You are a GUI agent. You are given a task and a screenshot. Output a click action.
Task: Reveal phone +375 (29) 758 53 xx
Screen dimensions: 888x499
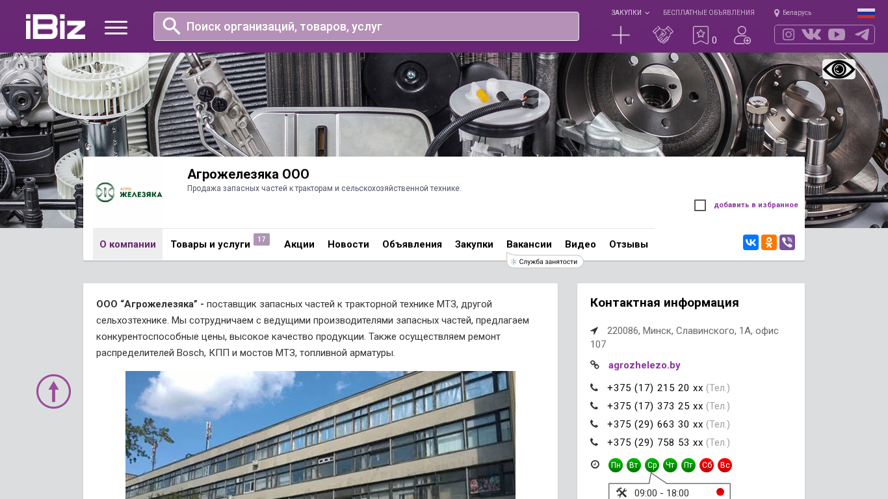tap(655, 442)
